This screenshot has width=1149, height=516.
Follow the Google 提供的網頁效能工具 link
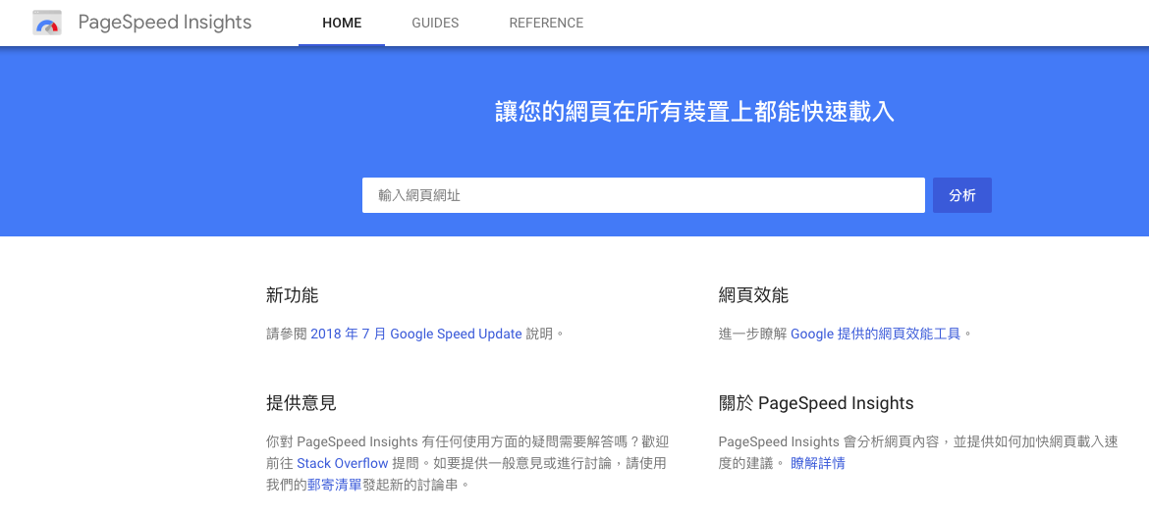point(875,334)
